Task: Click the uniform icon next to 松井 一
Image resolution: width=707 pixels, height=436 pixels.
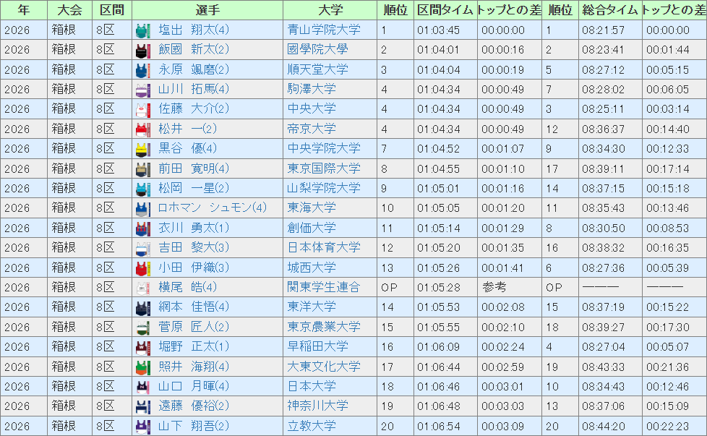Action: click(x=142, y=129)
